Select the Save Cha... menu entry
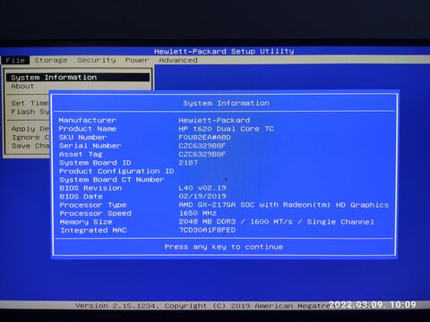The image size is (430, 322). 30,146
